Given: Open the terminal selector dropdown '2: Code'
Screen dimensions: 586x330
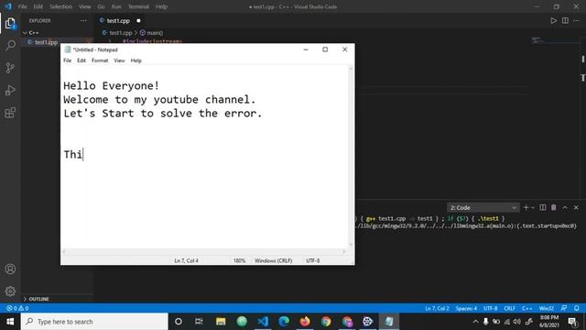Looking at the screenshot, I should [x=483, y=208].
